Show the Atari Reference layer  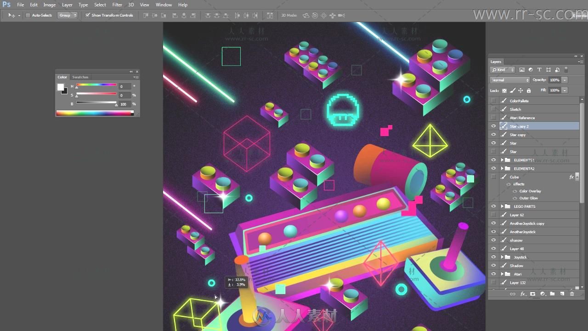(x=493, y=118)
